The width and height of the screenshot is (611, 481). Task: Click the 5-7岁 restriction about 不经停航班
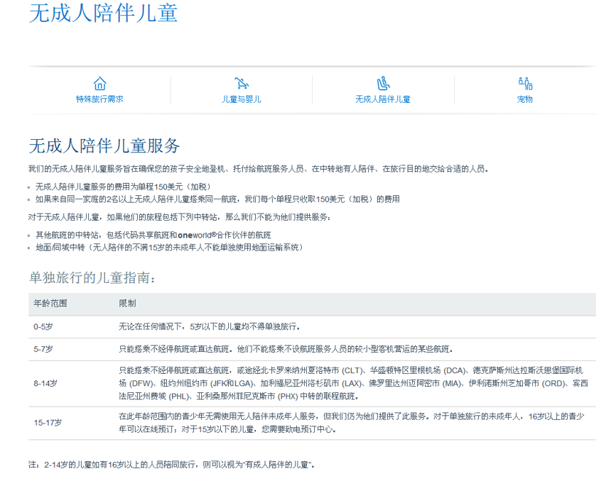point(286,349)
